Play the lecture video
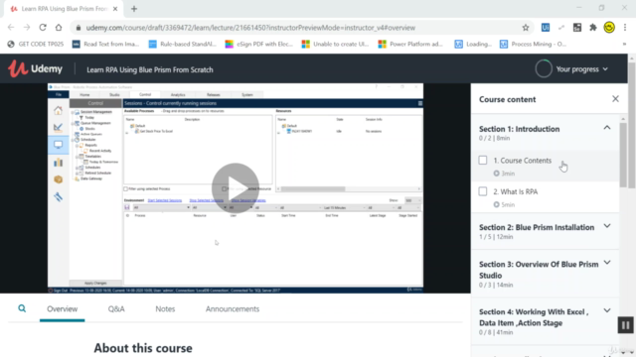This screenshot has height=357, width=636. [x=236, y=187]
